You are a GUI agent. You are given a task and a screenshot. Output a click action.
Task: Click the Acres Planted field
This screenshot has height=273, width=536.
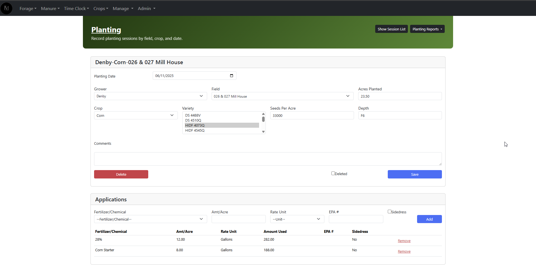click(400, 96)
